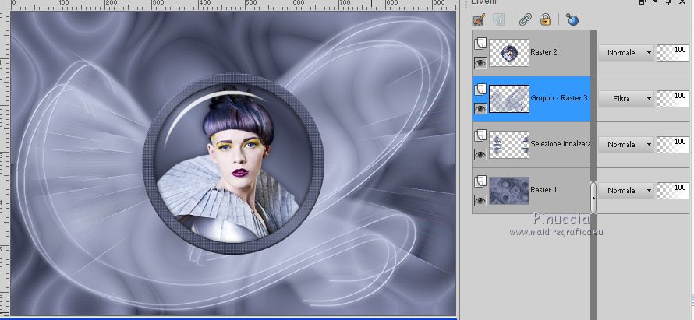Click the vertical ruler beside the canvas
The image size is (694, 320).
5,164
